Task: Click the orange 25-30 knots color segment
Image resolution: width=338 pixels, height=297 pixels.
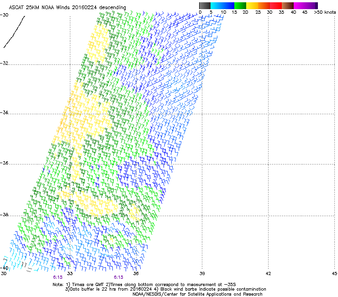Action: (x=264, y=5)
